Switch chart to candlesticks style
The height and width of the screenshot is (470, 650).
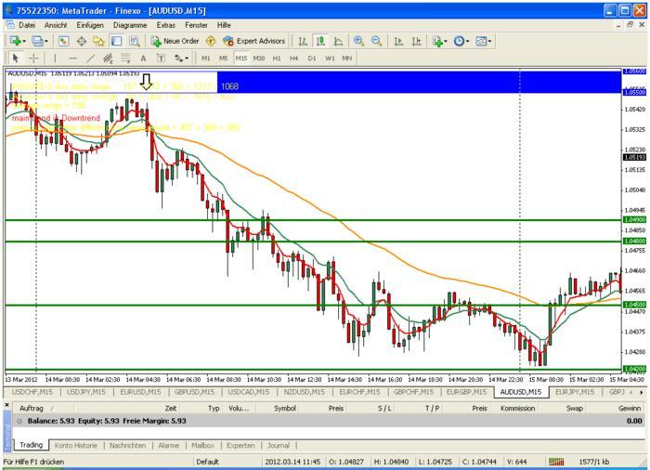click(320, 41)
